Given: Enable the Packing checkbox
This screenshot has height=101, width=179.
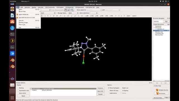Looking at the screenshot, I should (x=18, y=88).
